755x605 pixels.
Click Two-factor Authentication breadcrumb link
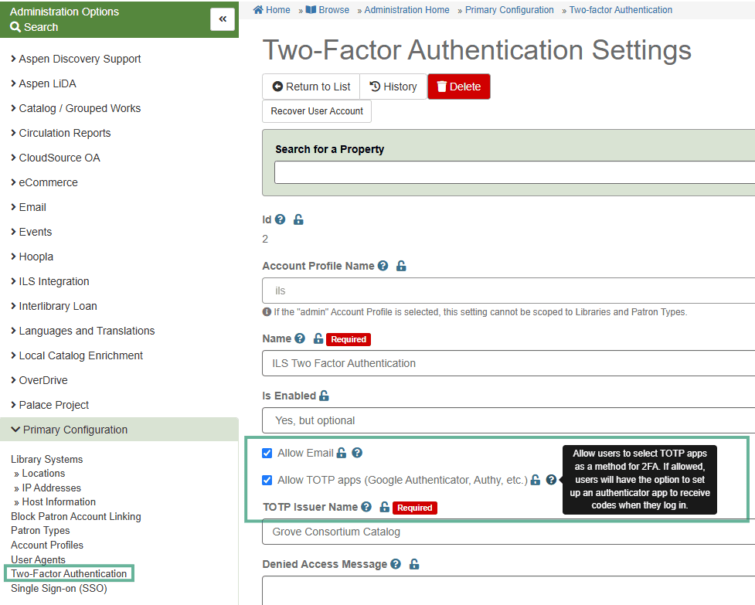(621, 9)
